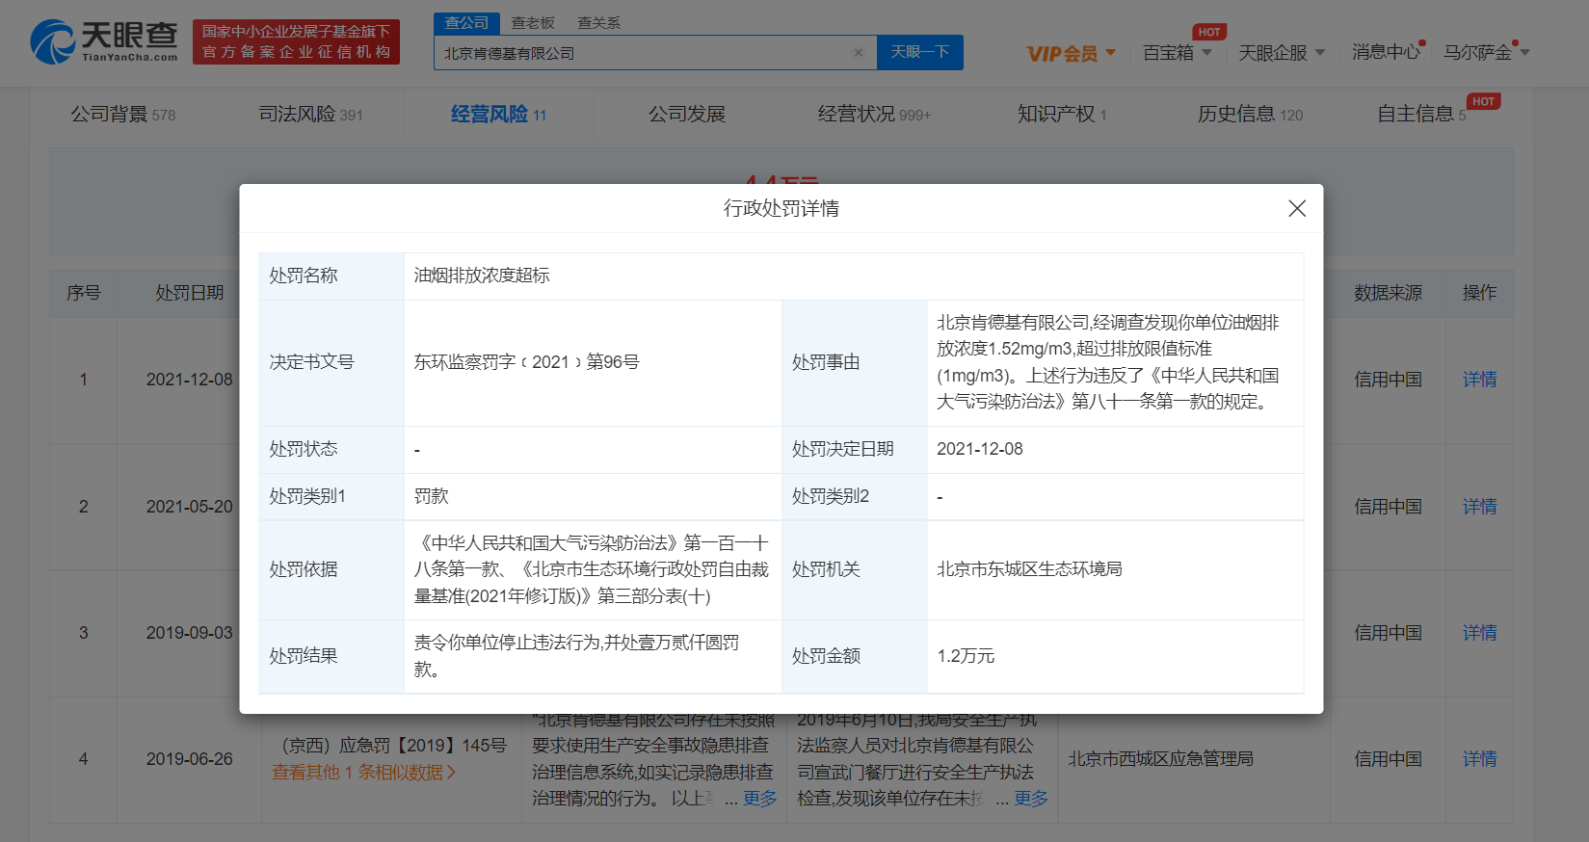The image size is (1589, 842).
Task: Expand 更多 in the 处罚结果 cell of row 4
Action: point(1030,799)
